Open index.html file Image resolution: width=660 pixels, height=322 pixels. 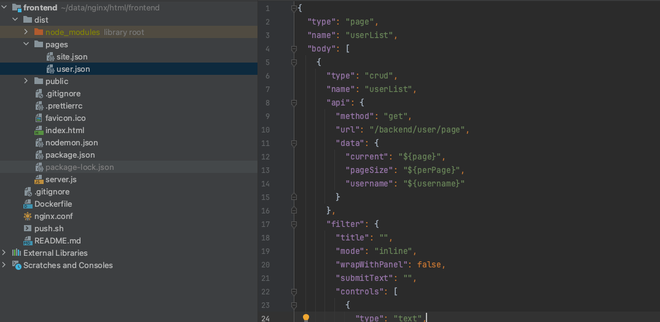pos(65,130)
